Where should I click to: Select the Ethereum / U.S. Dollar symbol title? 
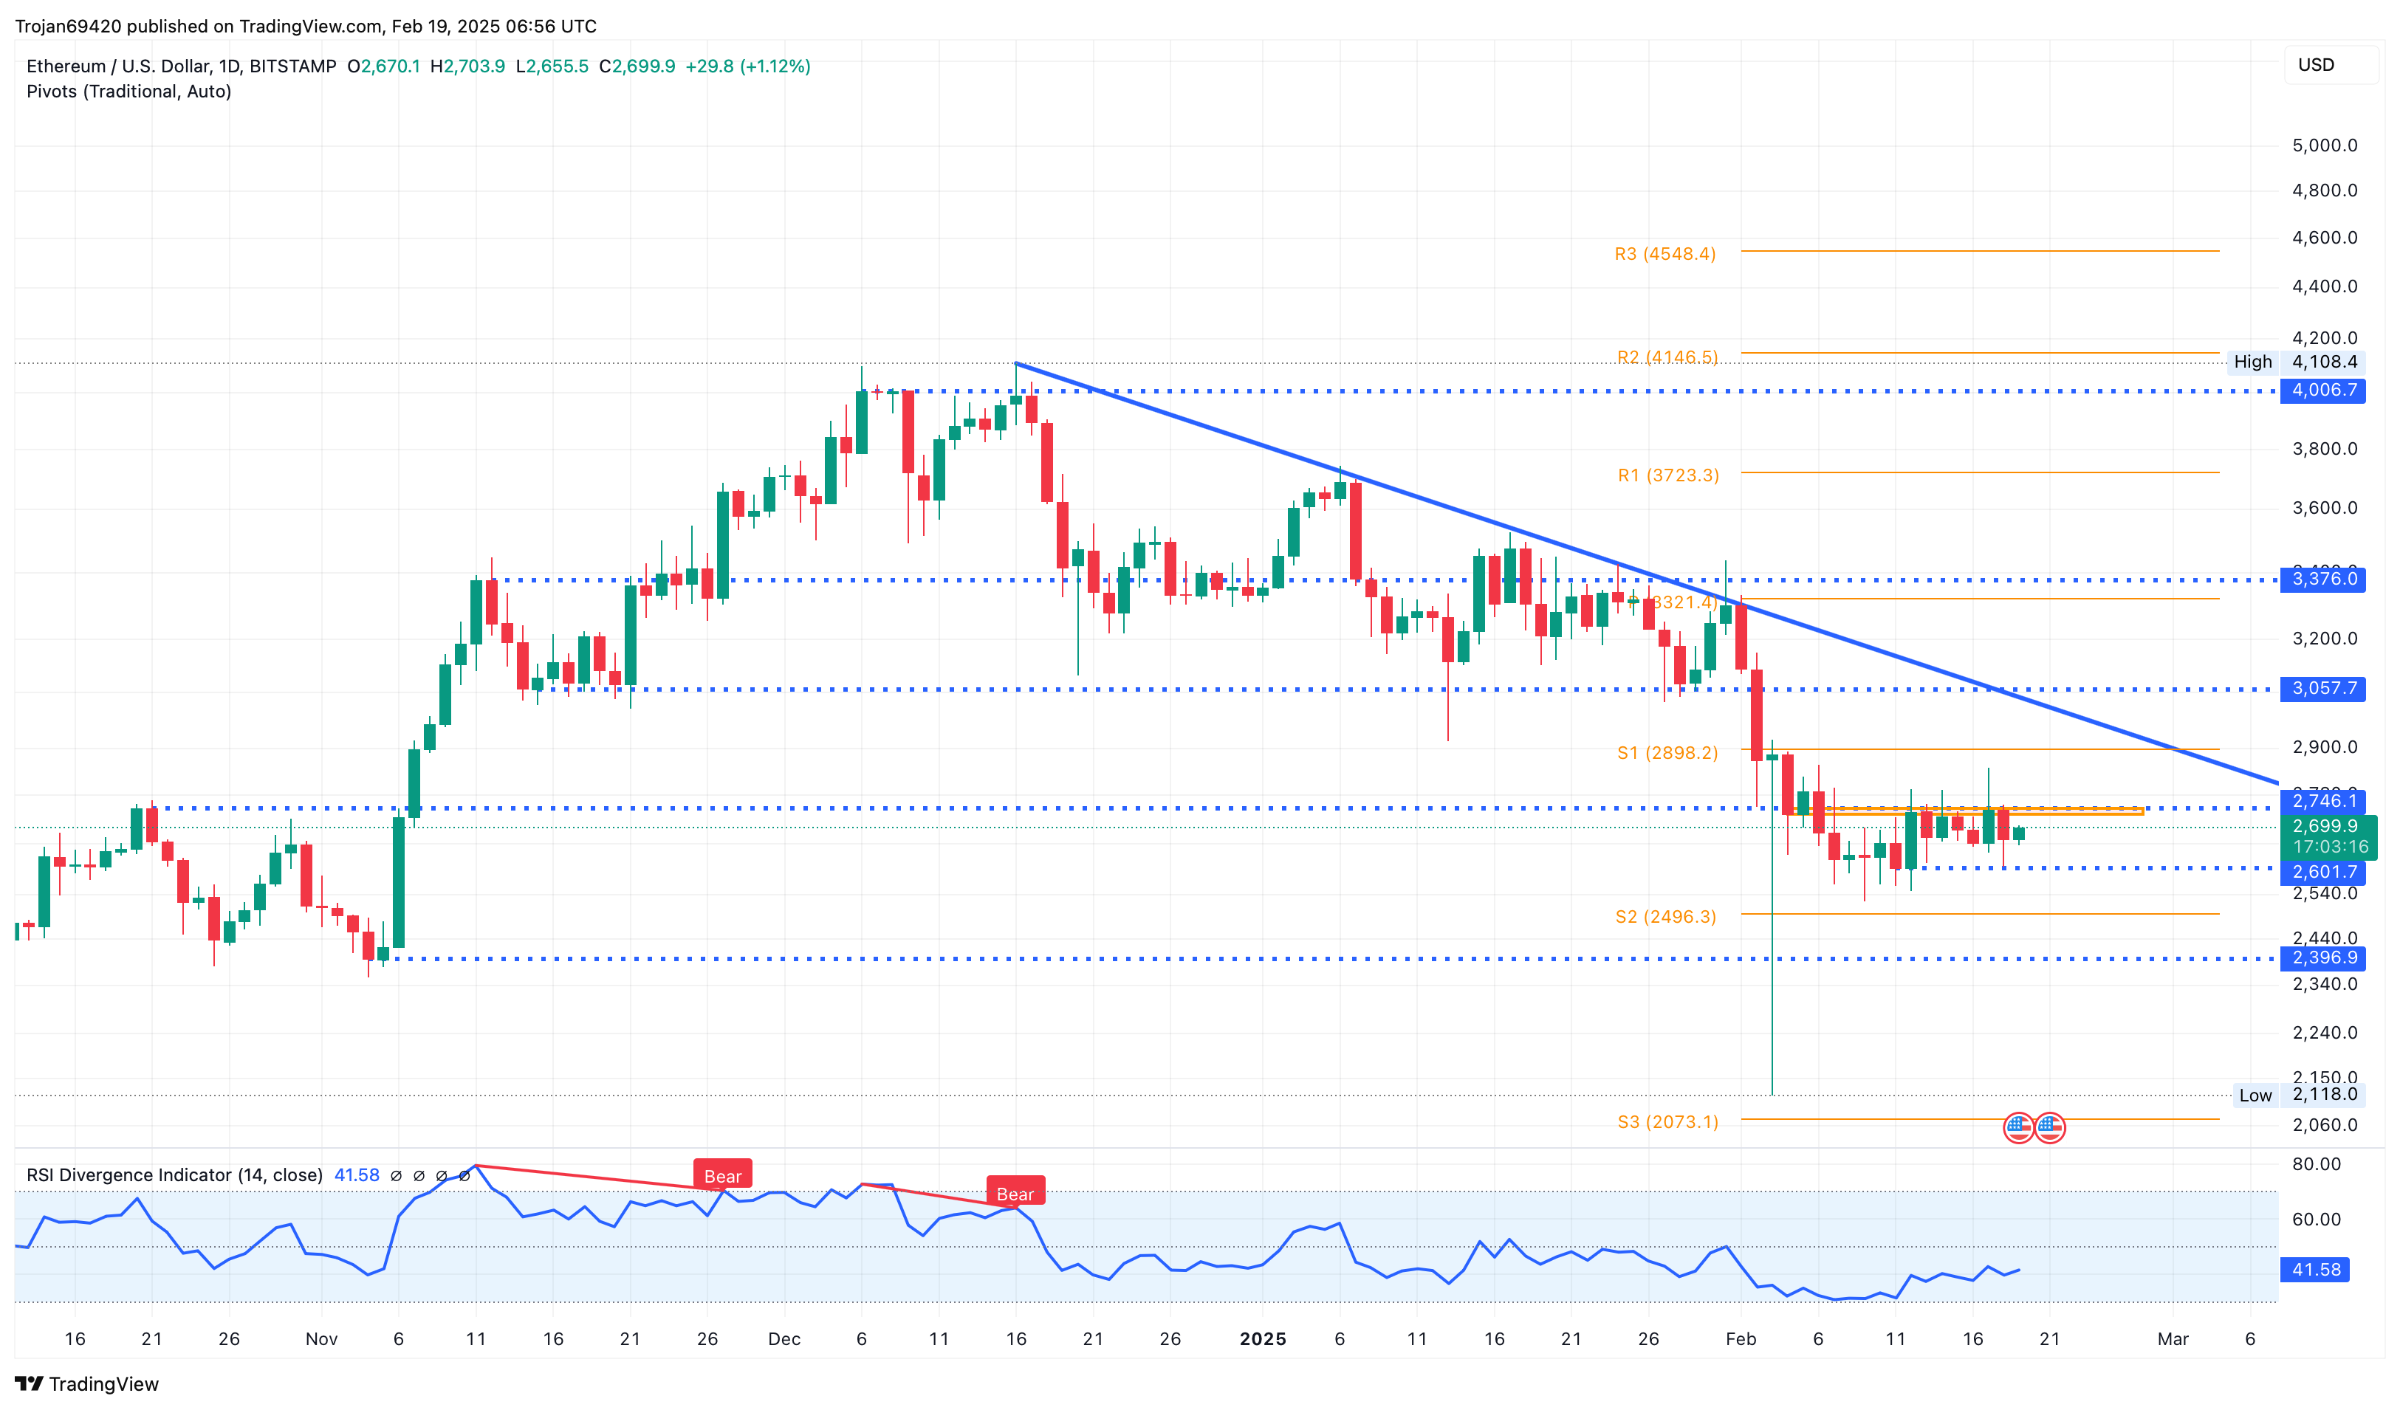(181, 66)
